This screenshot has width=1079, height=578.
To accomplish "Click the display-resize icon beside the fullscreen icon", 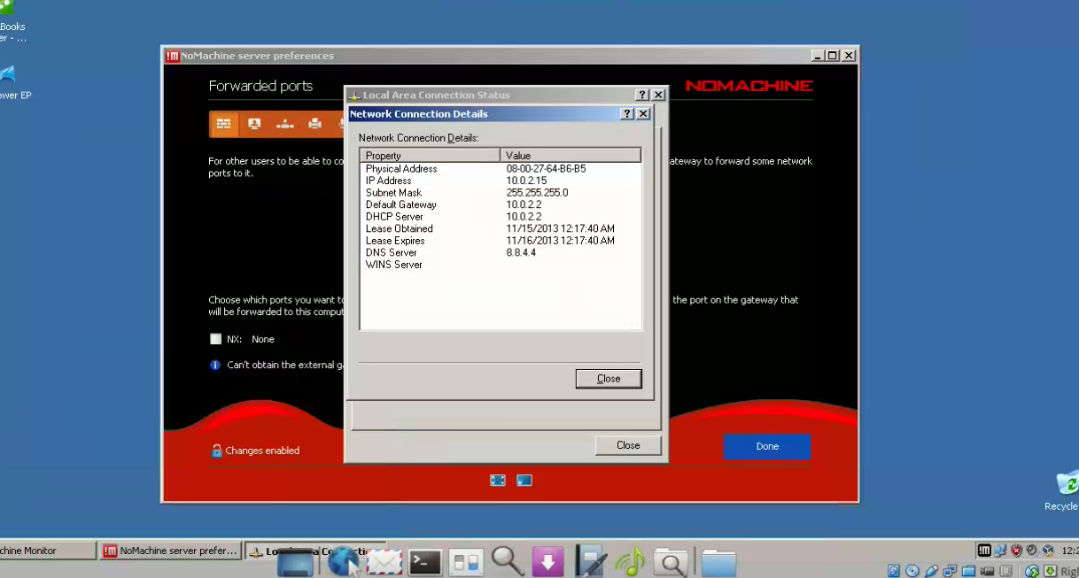I will [x=524, y=481].
